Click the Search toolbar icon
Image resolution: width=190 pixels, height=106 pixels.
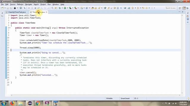coord(99,8)
